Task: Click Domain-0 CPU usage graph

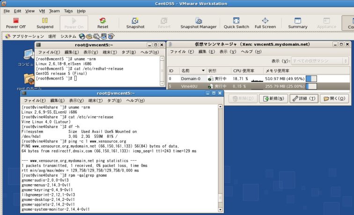Action: pyautogui.click(x=257, y=79)
